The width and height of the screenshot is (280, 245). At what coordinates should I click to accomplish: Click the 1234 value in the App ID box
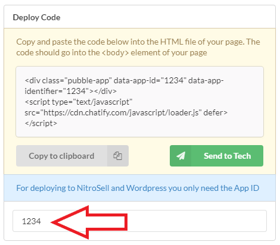[x=32, y=221]
